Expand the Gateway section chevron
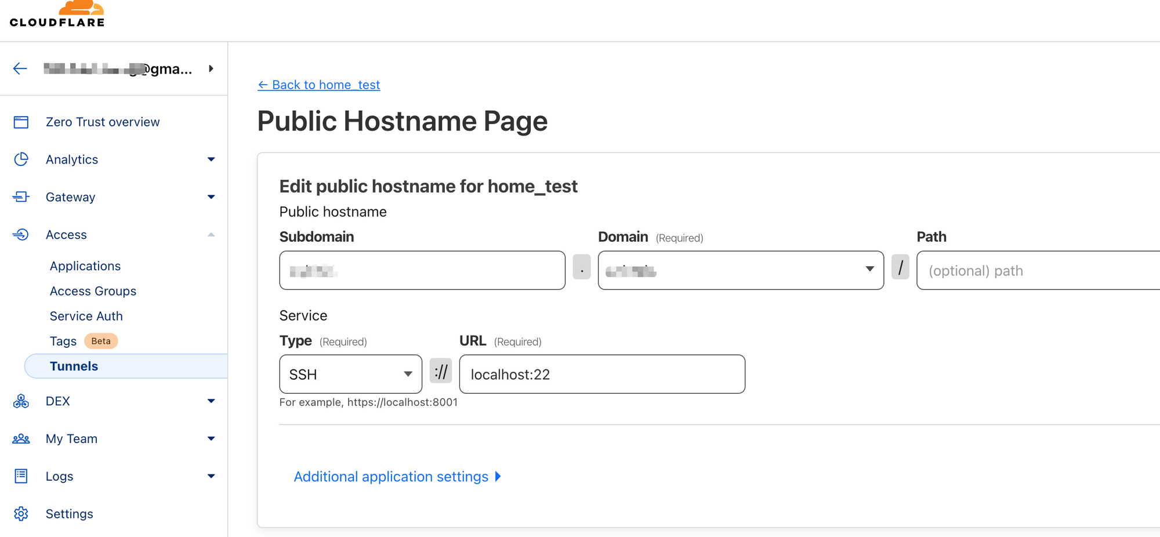Viewport: 1160px width, 537px height. 211,197
